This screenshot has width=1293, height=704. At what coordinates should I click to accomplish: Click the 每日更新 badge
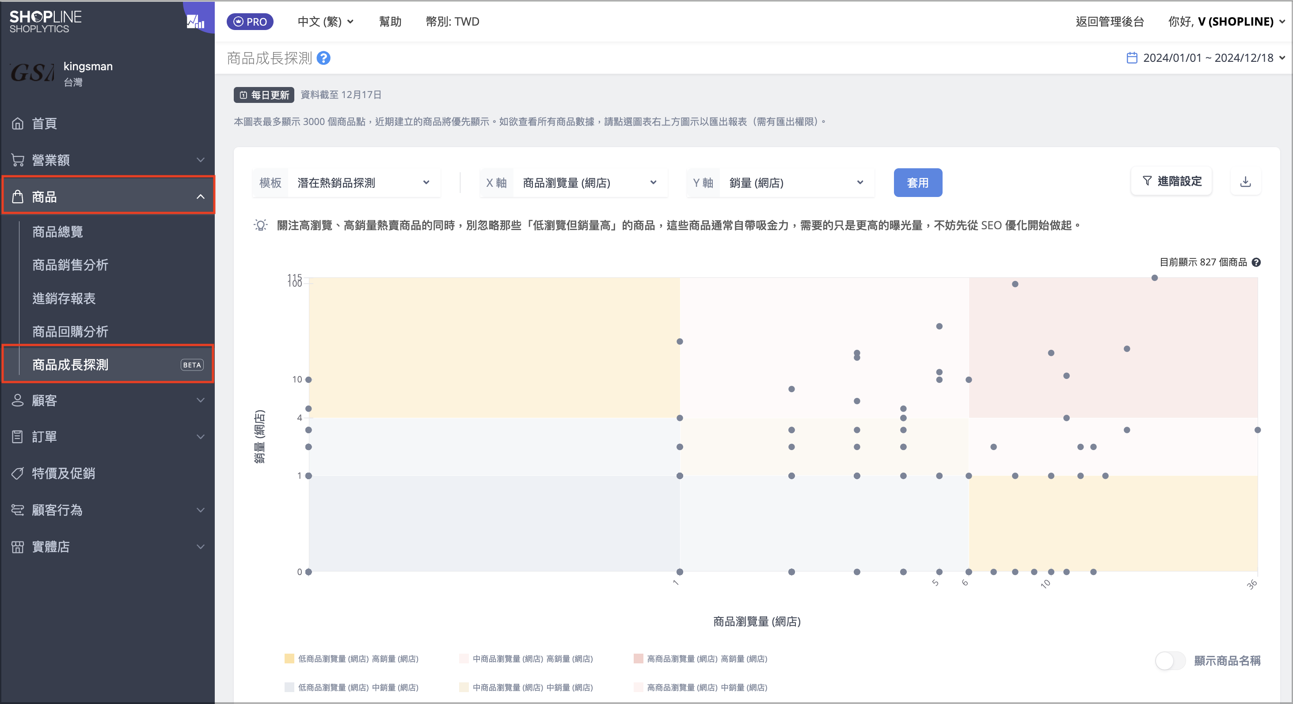(264, 95)
